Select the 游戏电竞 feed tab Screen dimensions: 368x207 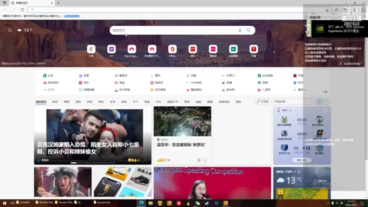point(224,102)
